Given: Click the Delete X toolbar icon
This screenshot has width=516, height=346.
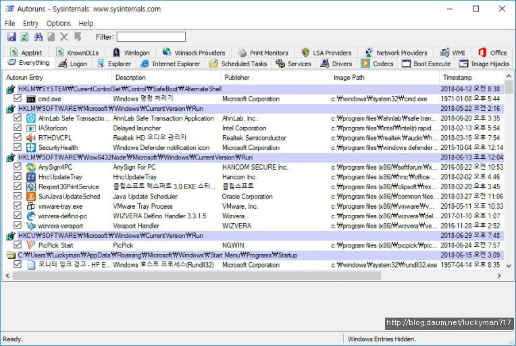Looking at the screenshot, I should [64, 36].
